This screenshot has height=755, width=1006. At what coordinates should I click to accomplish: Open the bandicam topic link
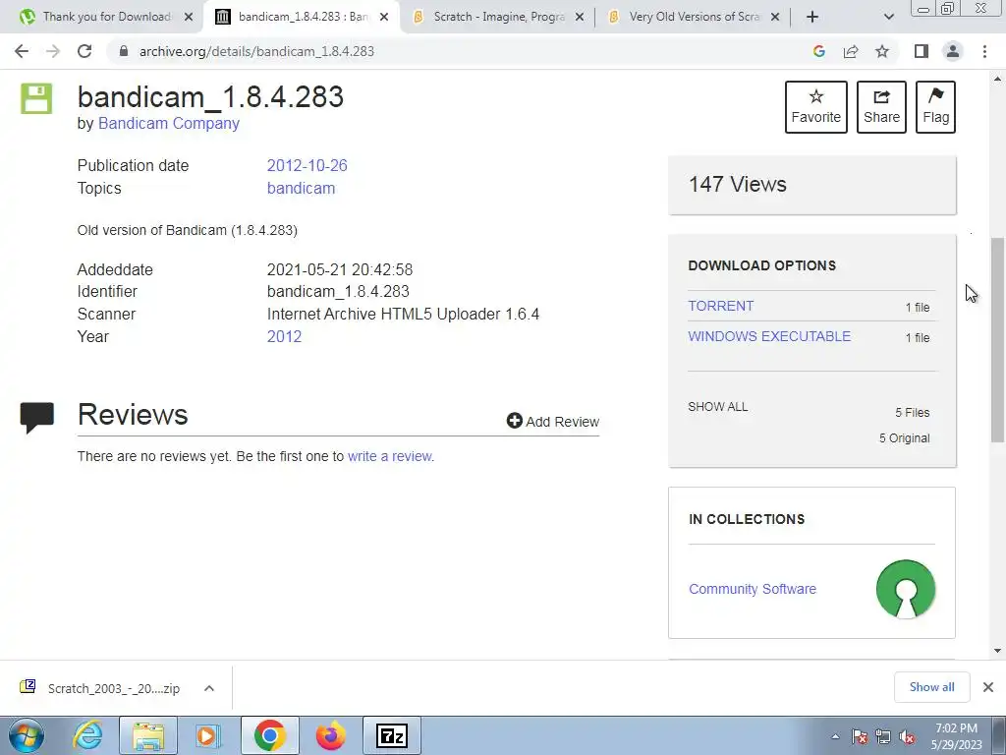pos(301,188)
